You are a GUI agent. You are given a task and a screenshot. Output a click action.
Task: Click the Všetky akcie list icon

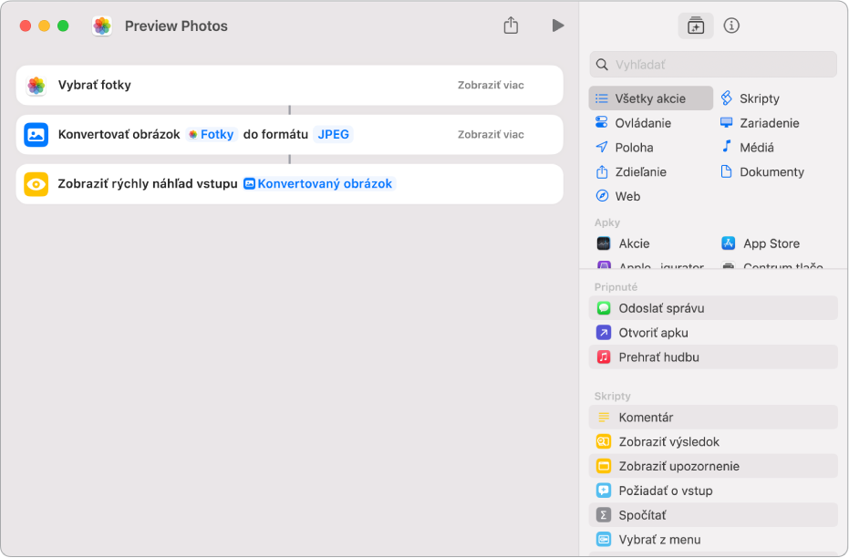602,98
